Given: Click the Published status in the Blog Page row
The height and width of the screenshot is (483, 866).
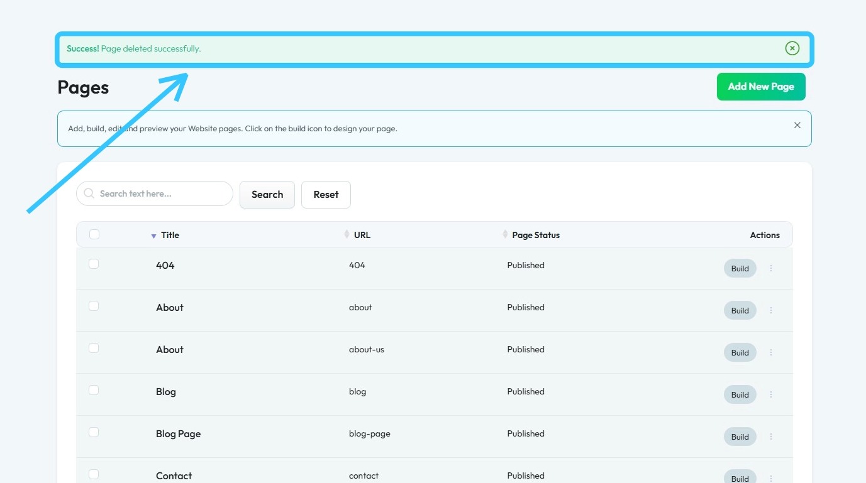Looking at the screenshot, I should (x=526, y=433).
